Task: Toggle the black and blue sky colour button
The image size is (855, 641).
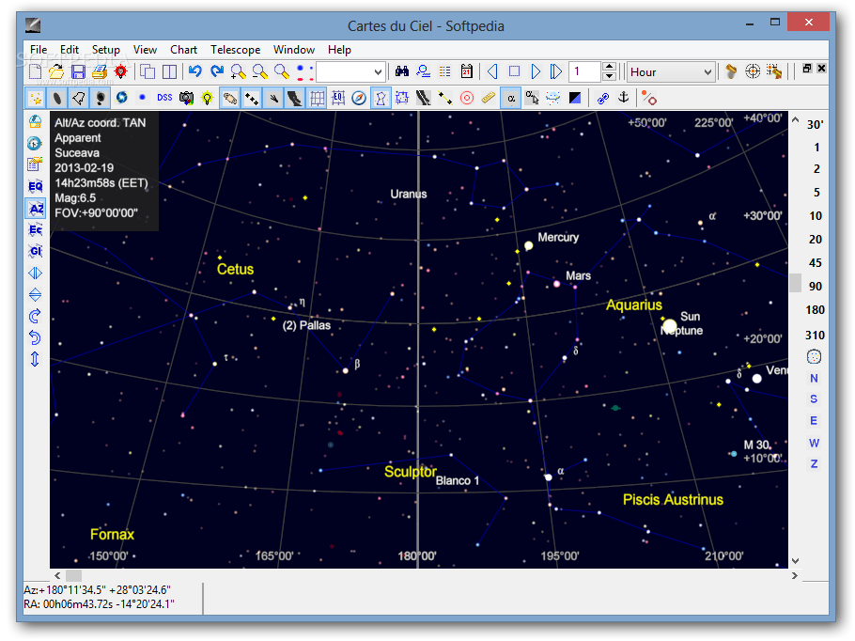Action: pyautogui.click(x=575, y=98)
